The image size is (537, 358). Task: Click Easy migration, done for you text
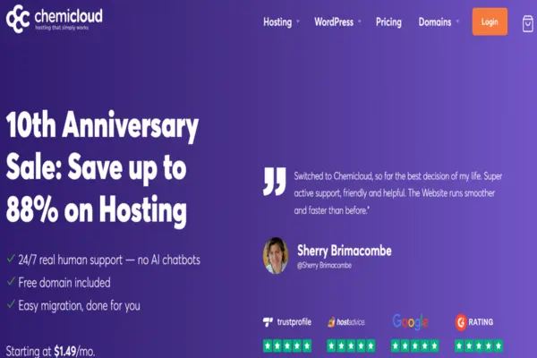coord(79,305)
